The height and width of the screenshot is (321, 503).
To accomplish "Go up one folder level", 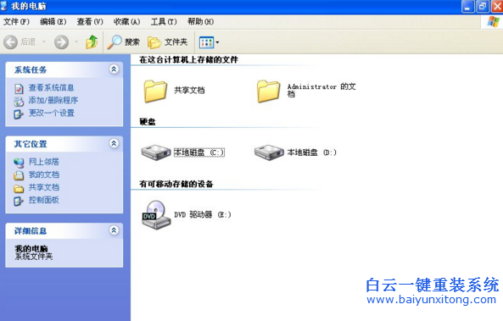I will pos(92,42).
